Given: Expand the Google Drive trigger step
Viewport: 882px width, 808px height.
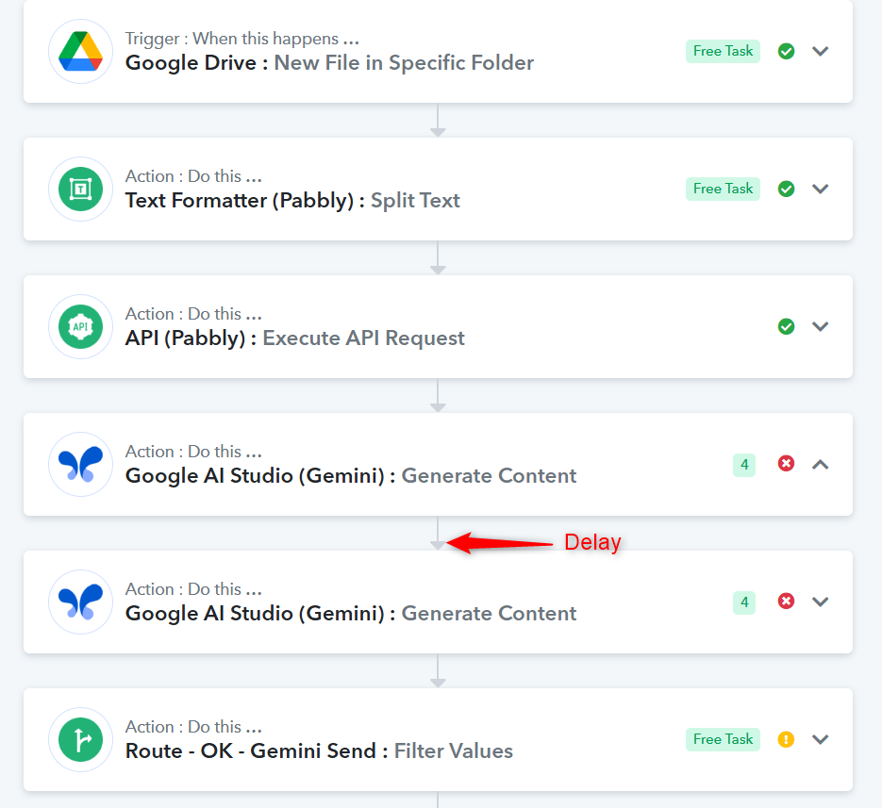Looking at the screenshot, I should (x=820, y=51).
